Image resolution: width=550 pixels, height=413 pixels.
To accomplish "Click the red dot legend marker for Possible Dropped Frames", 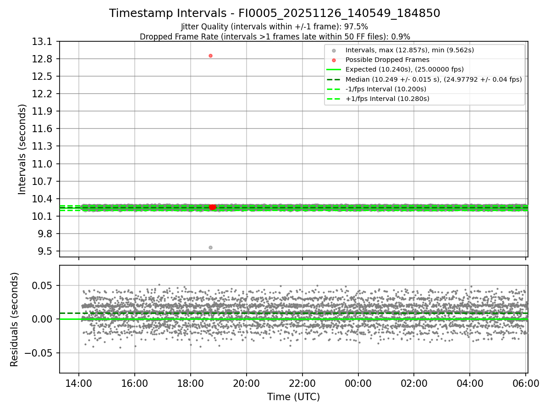I will [334, 60].
